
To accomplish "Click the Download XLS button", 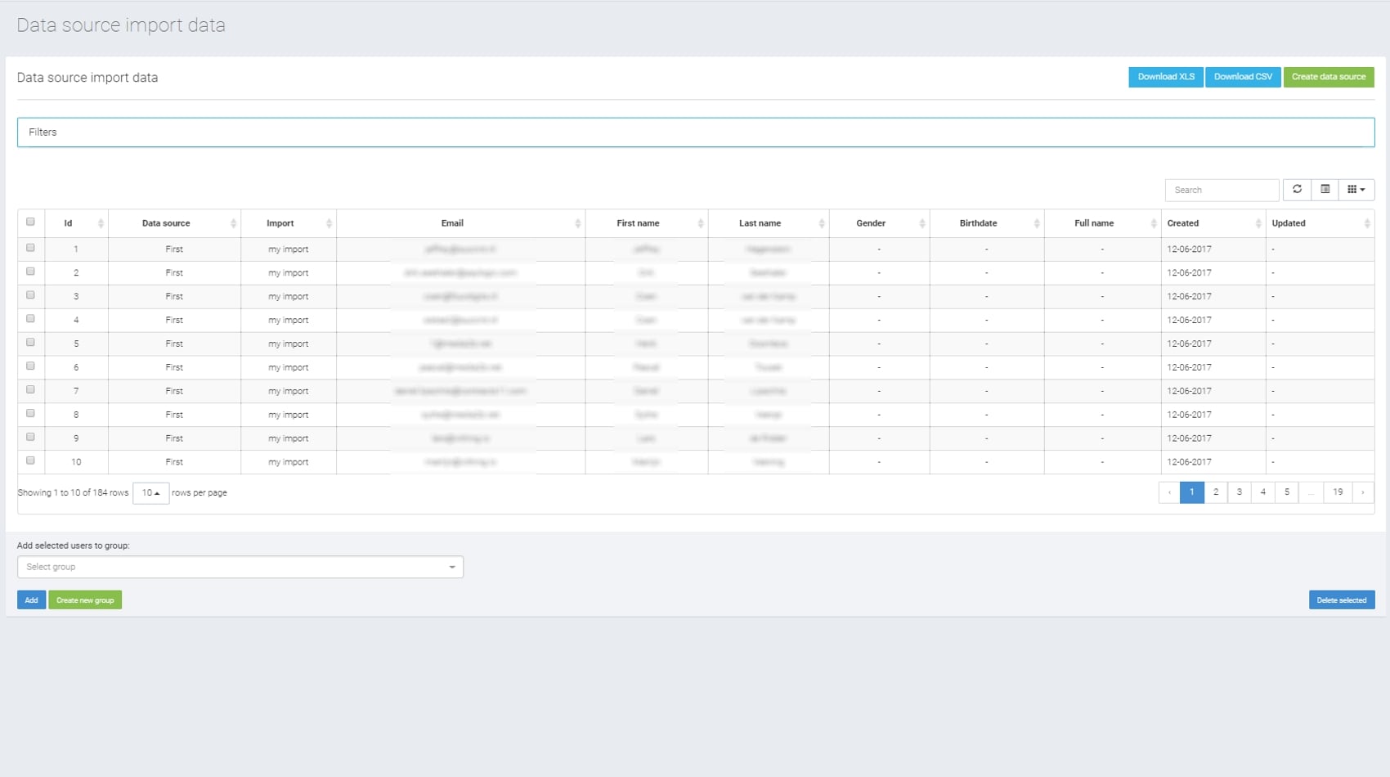I will click(x=1165, y=77).
